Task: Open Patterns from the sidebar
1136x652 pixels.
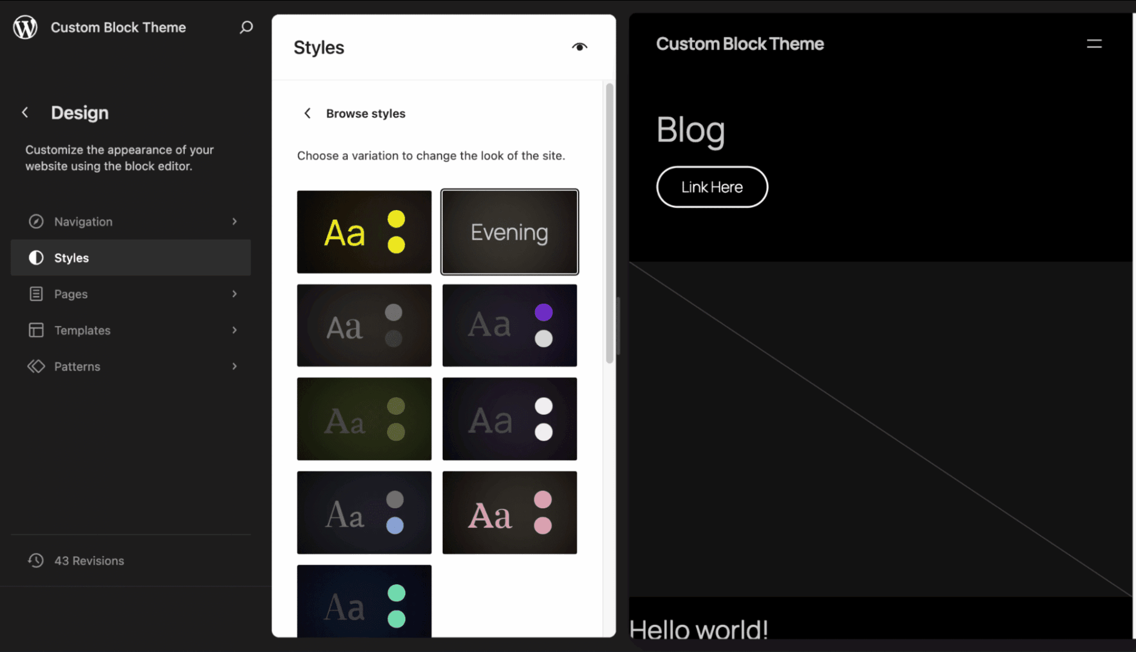Action: 77,366
